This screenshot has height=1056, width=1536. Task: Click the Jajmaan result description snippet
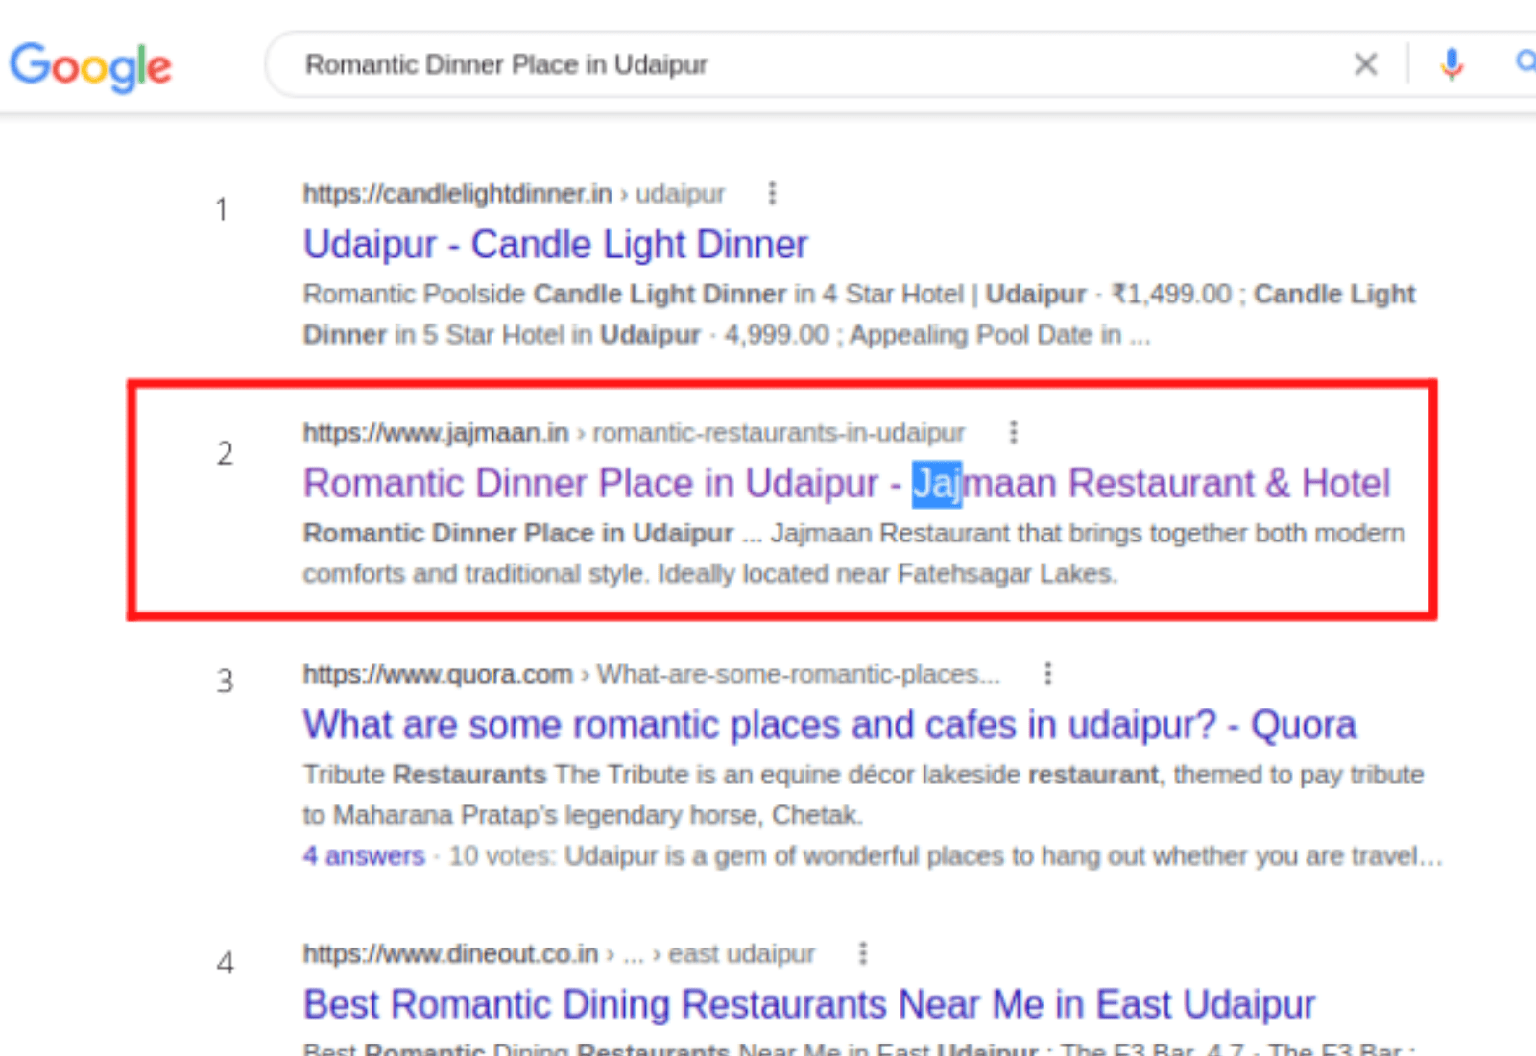pos(852,553)
